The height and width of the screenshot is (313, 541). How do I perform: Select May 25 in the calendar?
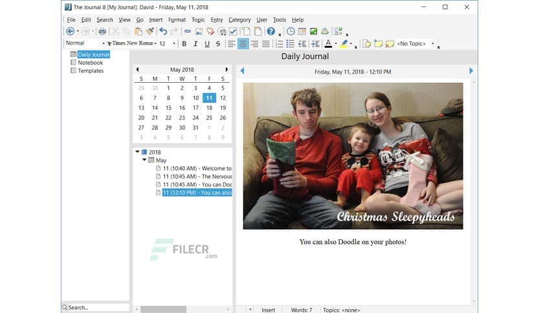tap(209, 118)
